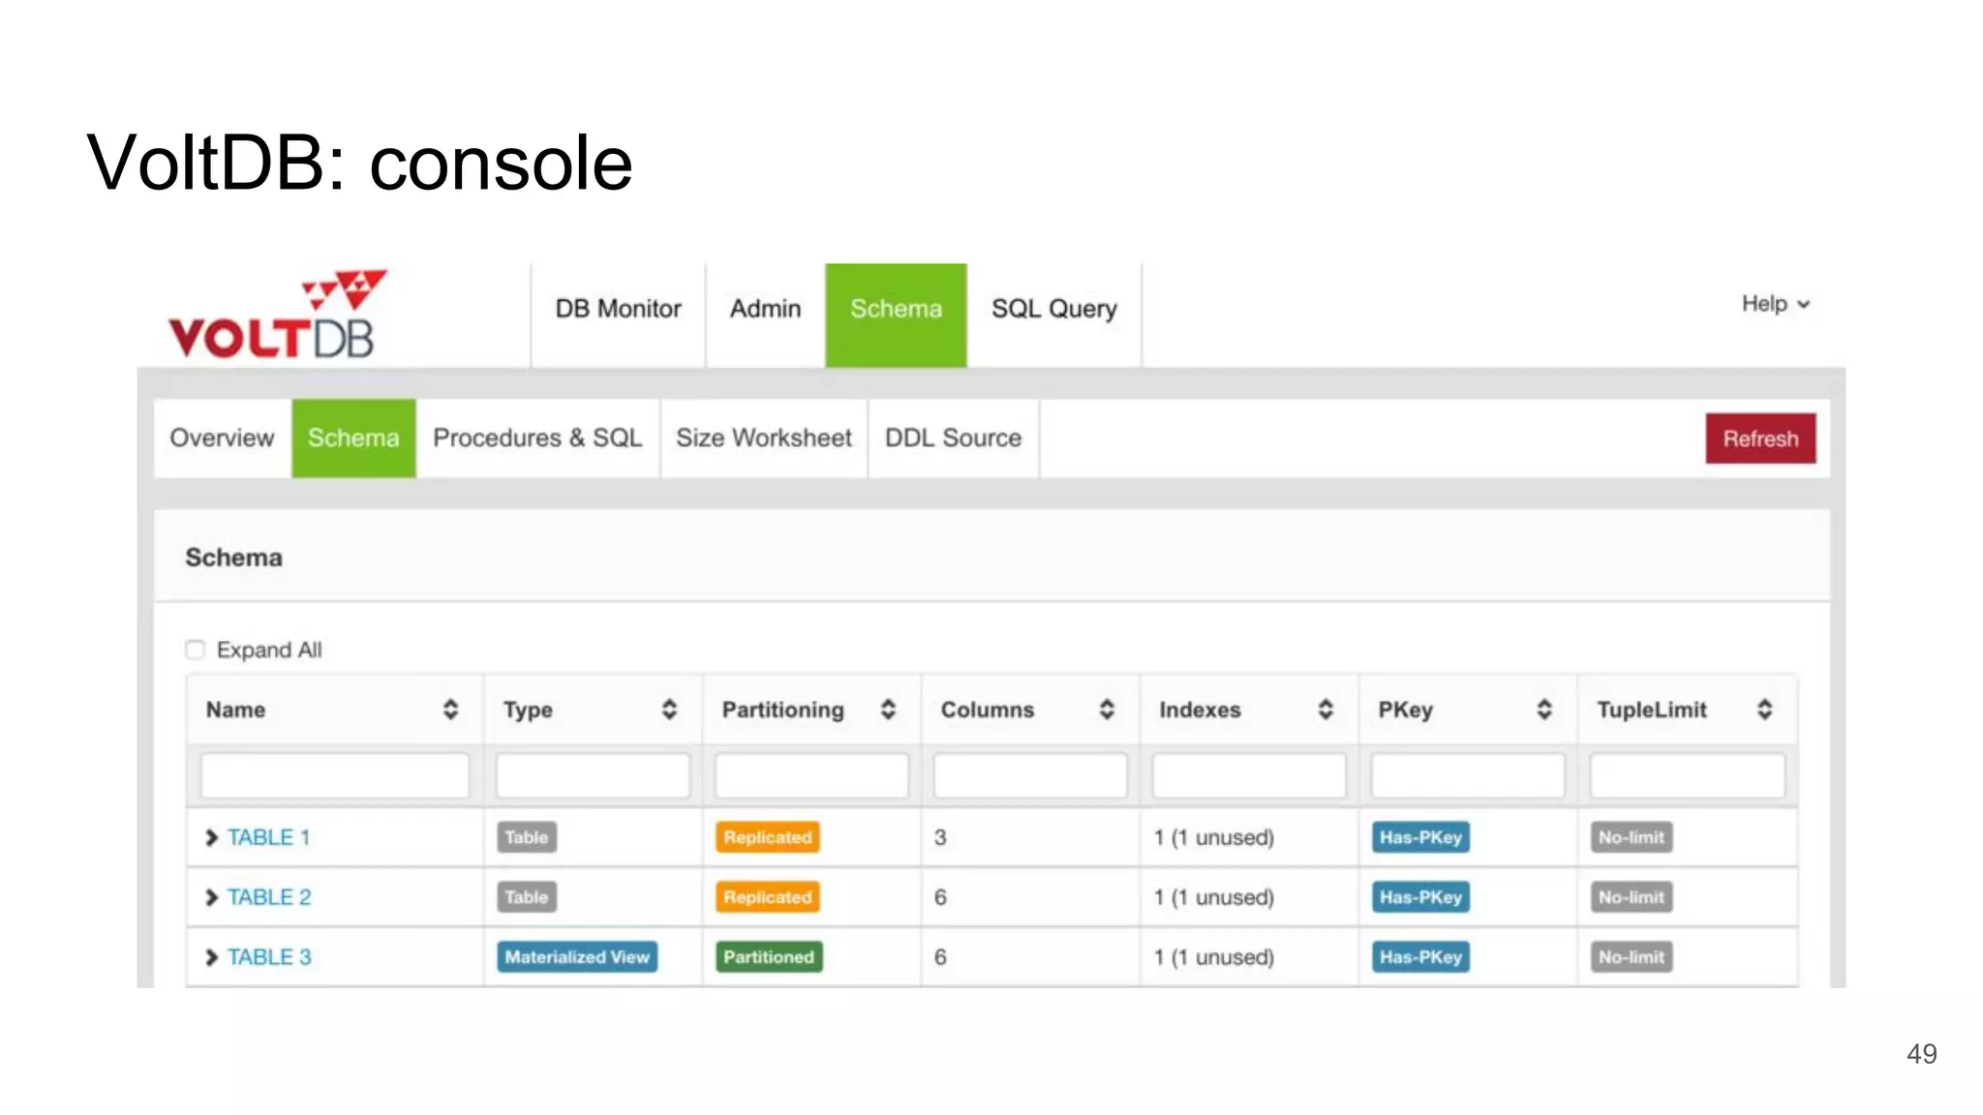Select the Schema sub-tab
This screenshot has width=1983, height=1115.
353,438
